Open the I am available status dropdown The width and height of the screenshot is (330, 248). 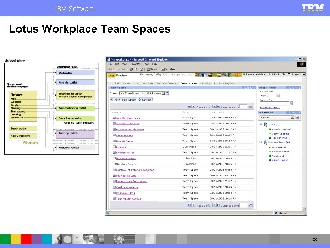click(255, 74)
